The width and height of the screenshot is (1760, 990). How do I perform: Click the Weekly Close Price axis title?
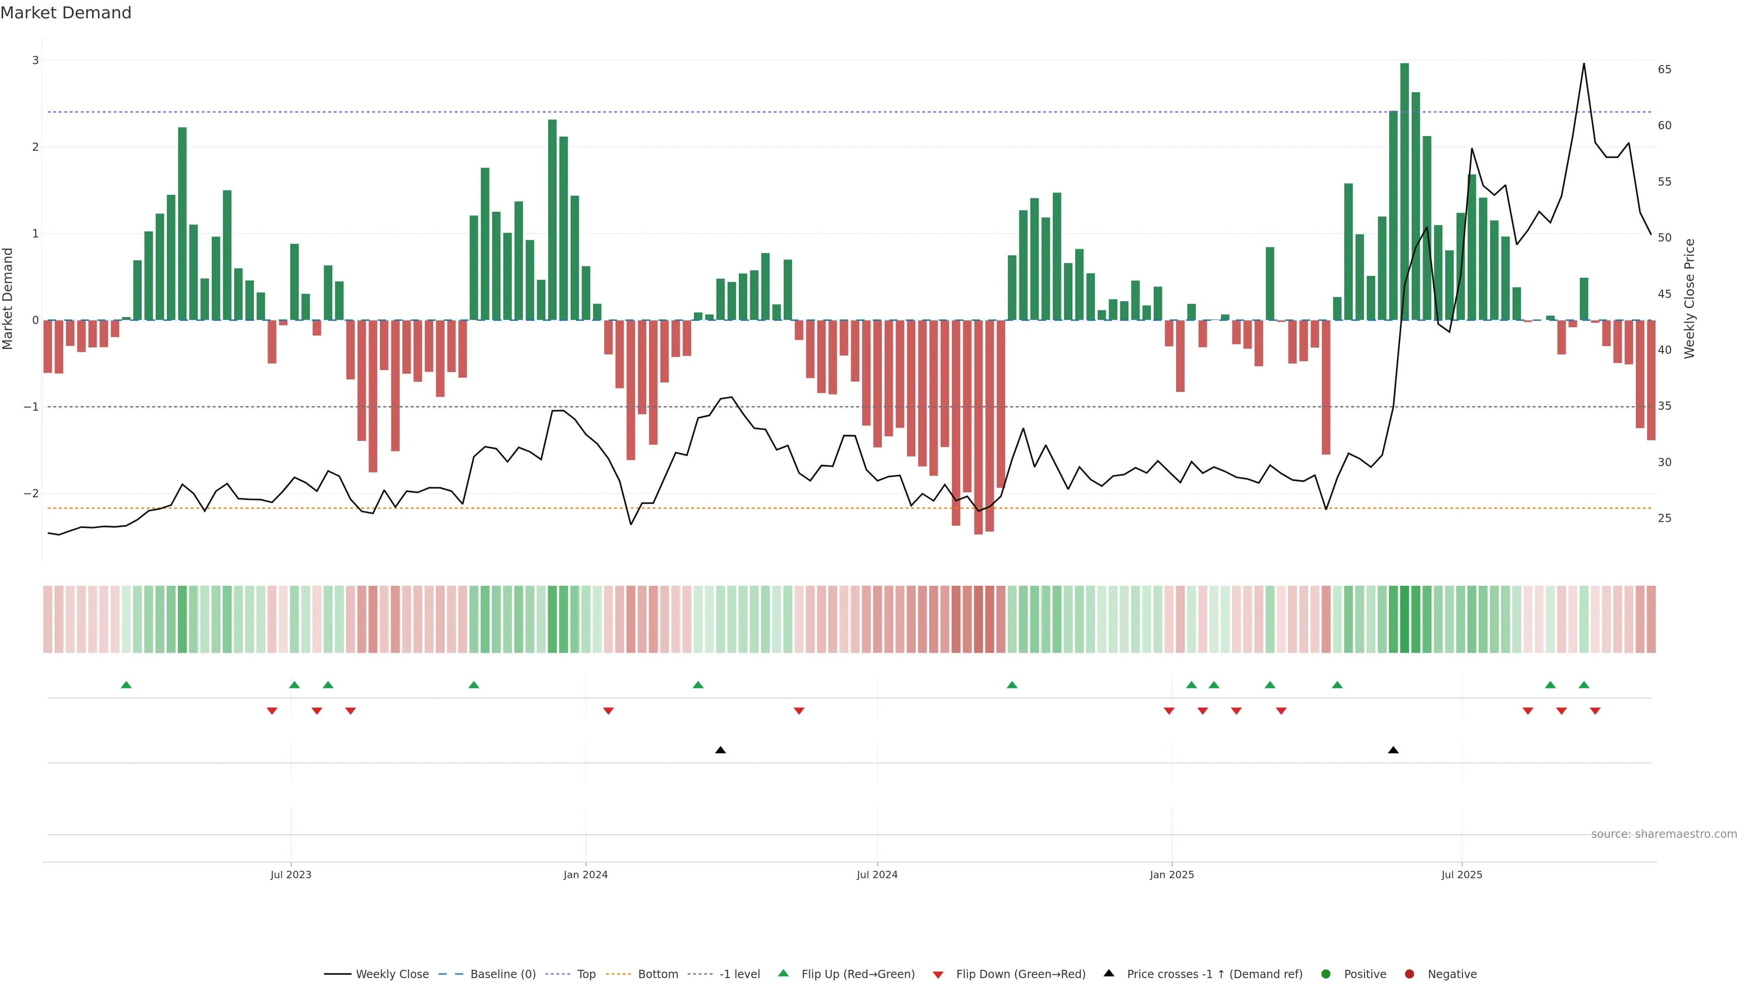click(x=1689, y=298)
